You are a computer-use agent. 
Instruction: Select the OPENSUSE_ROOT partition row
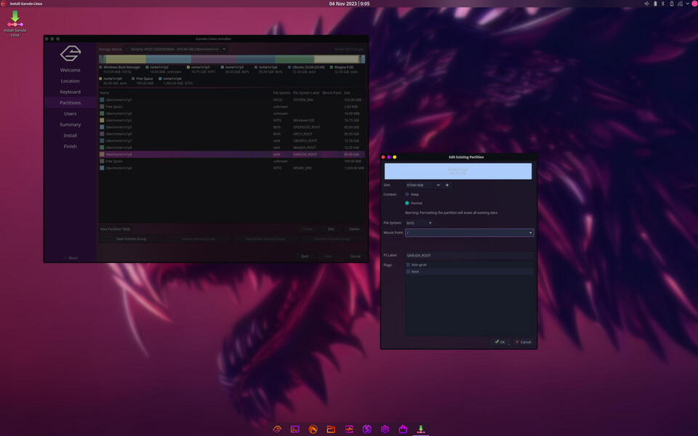(x=232, y=127)
